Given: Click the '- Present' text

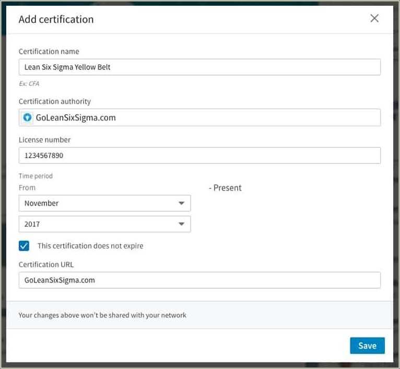Looking at the screenshot, I should [x=225, y=188].
